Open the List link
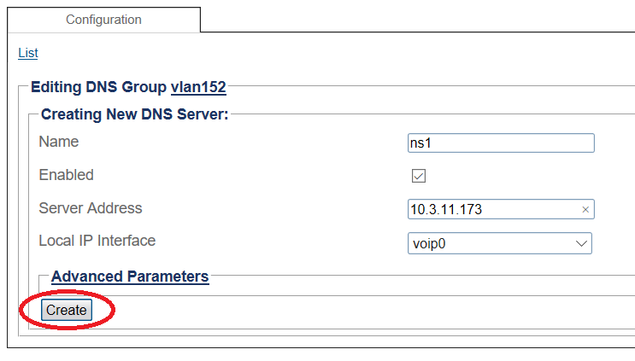635x361 pixels. pyautogui.click(x=28, y=53)
